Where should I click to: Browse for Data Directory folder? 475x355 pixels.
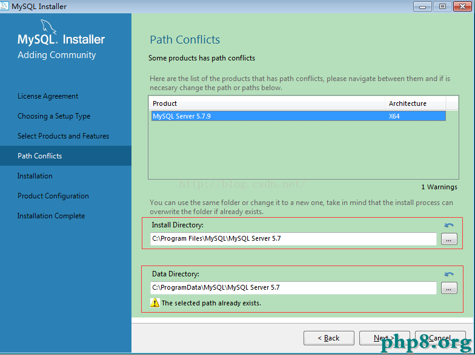(449, 288)
